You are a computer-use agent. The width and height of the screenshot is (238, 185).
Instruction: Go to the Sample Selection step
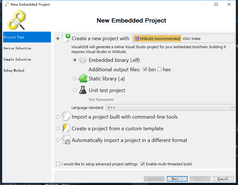pos(27,59)
